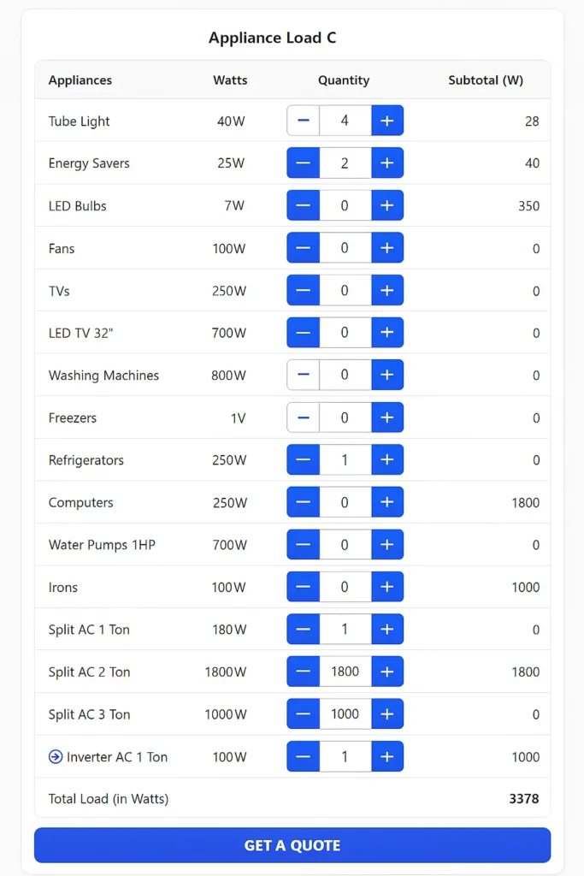Click the arrow icon beside Inverter AC 1 Ton
This screenshot has height=876, width=584.
(x=55, y=756)
